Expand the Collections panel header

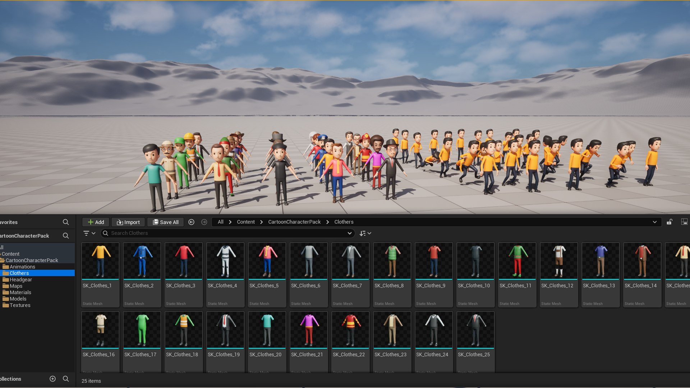click(11, 379)
